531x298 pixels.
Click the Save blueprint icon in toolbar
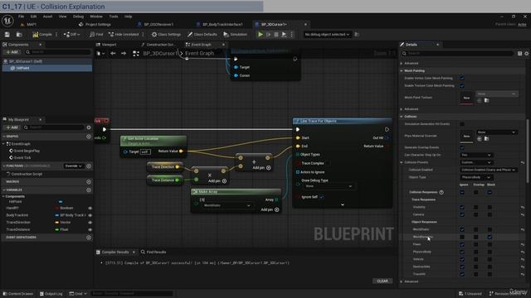coord(7,35)
